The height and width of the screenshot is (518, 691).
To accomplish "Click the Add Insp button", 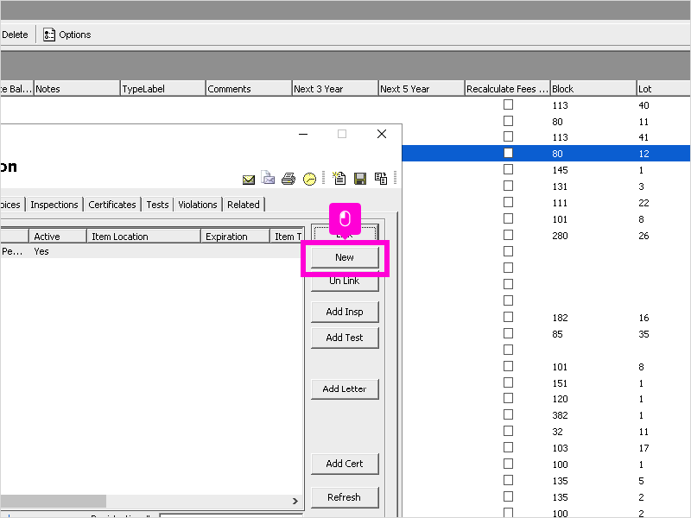I will coord(345,312).
